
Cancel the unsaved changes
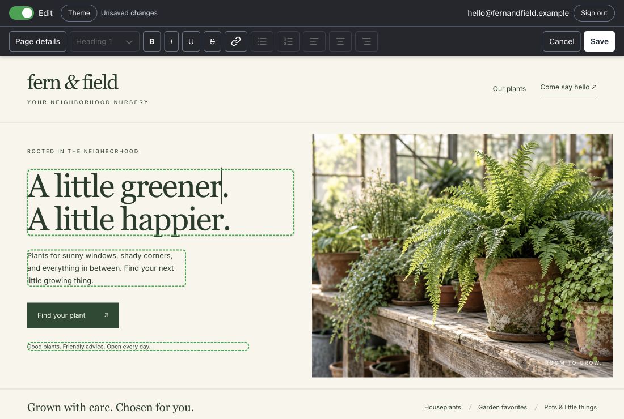(x=562, y=41)
